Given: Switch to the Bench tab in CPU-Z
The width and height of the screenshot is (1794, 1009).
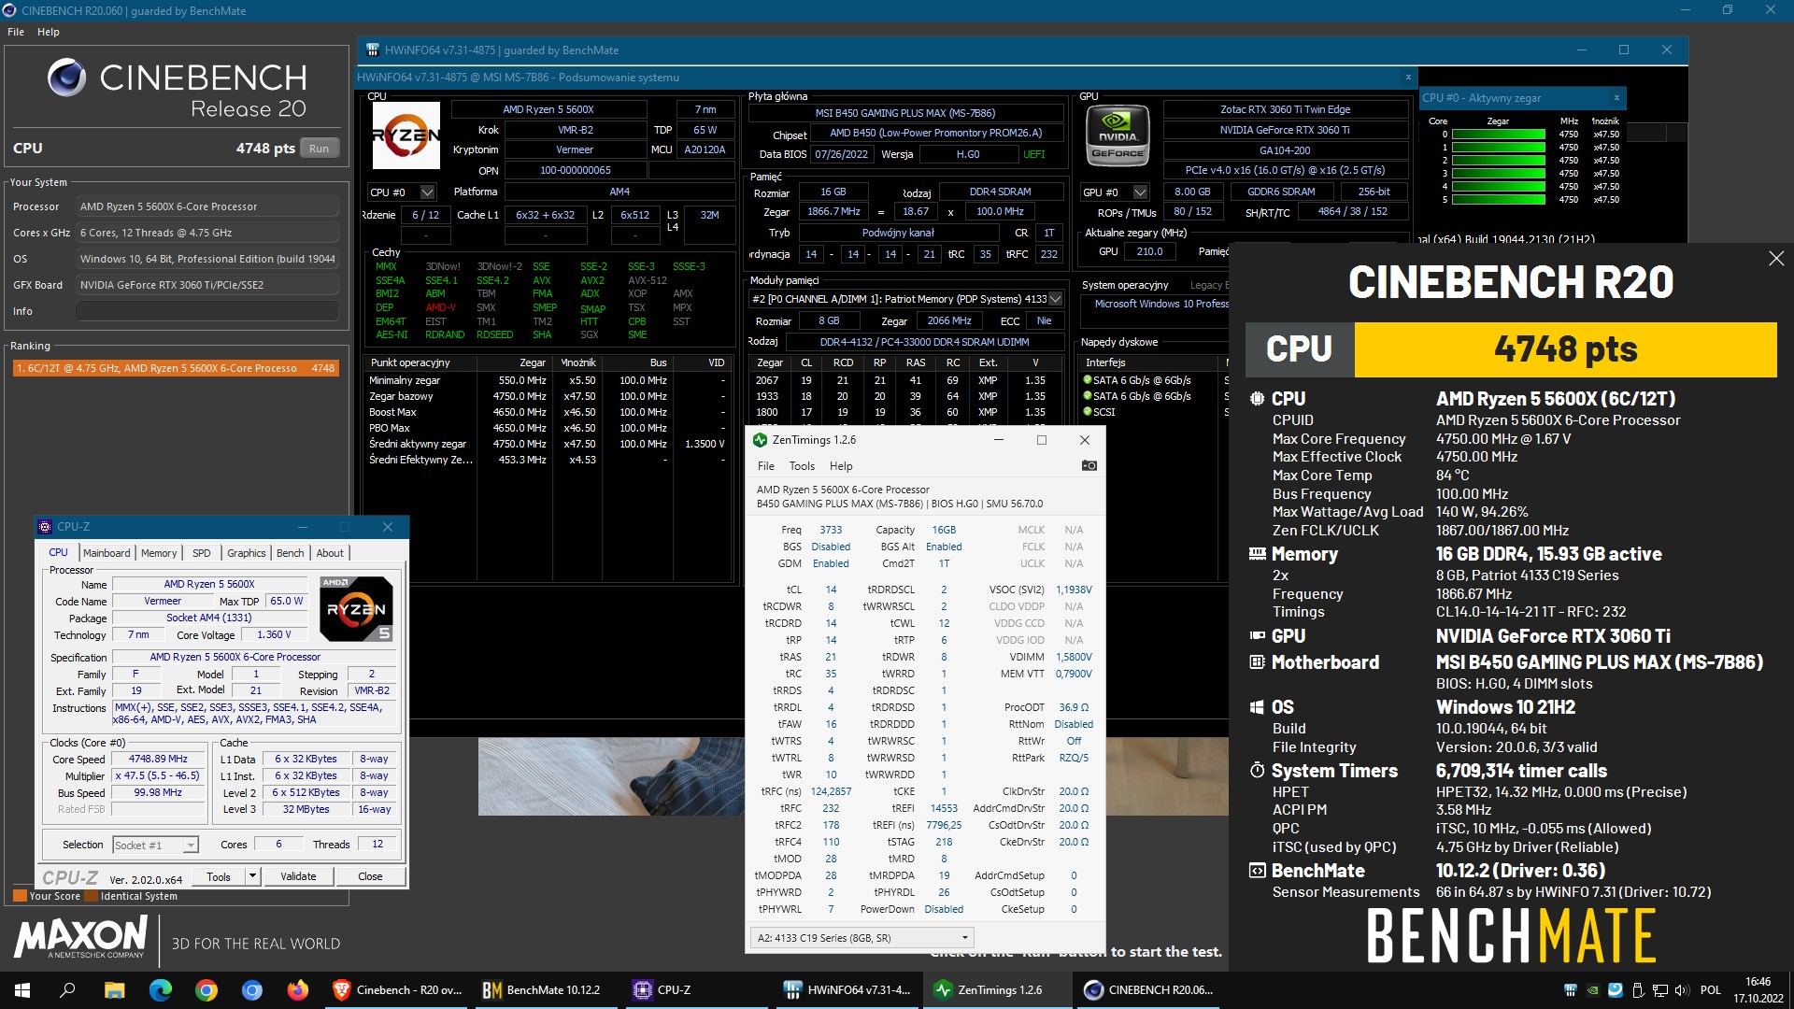Looking at the screenshot, I should point(291,553).
